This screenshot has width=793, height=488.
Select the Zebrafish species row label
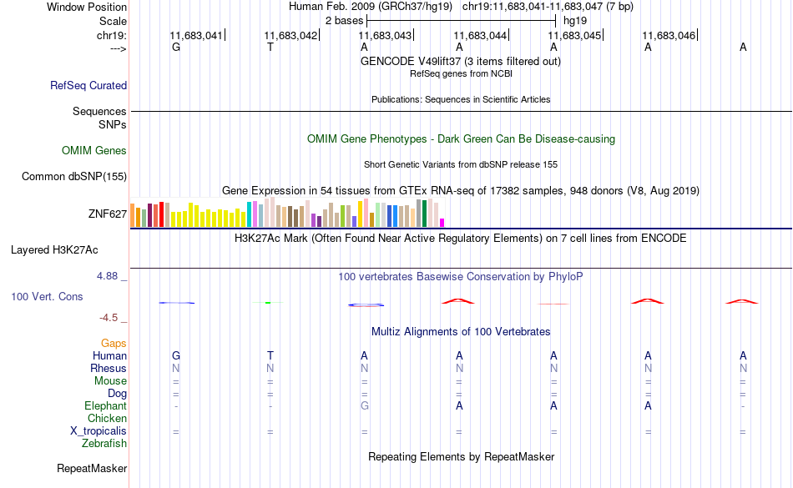(104, 443)
